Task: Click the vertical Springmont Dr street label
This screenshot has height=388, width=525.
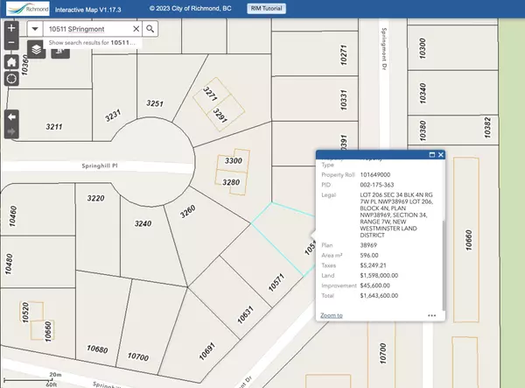Action: 384,49
